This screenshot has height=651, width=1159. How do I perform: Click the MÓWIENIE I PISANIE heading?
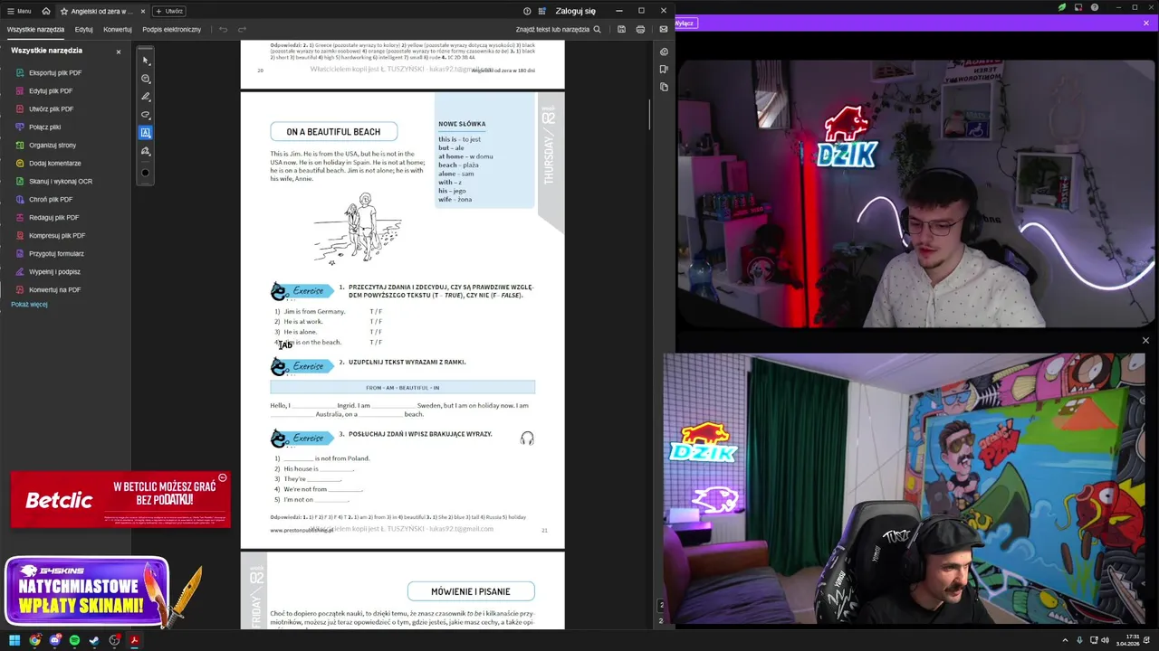[471, 591]
